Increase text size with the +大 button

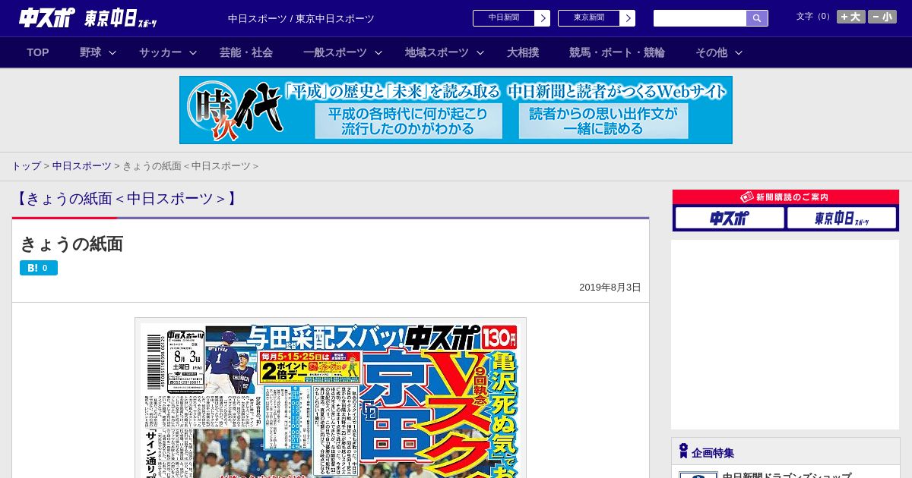click(850, 17)
